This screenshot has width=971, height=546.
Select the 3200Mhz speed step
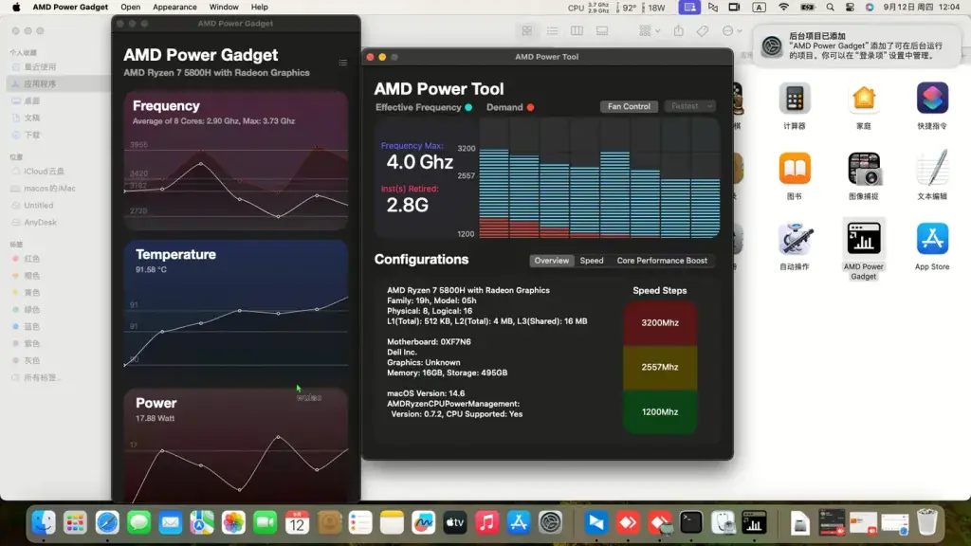tap(660, 322)
